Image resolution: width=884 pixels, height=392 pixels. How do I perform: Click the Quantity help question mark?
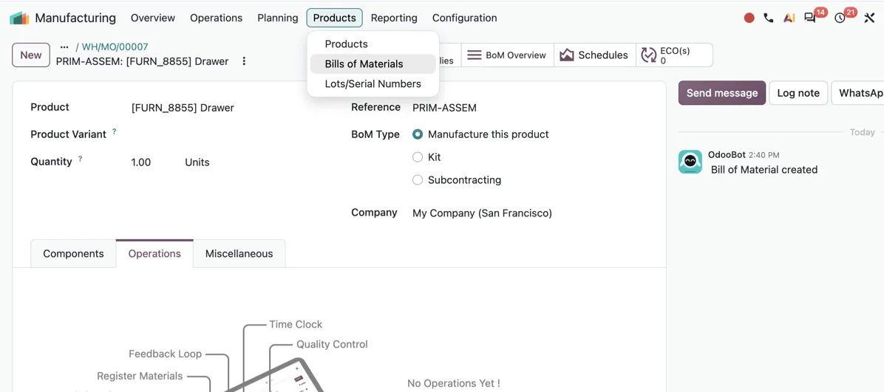point(80,159)
